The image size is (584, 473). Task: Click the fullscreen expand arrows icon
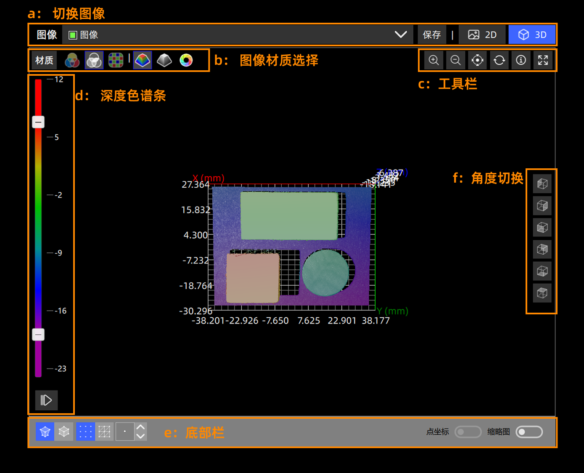point(543,60)
